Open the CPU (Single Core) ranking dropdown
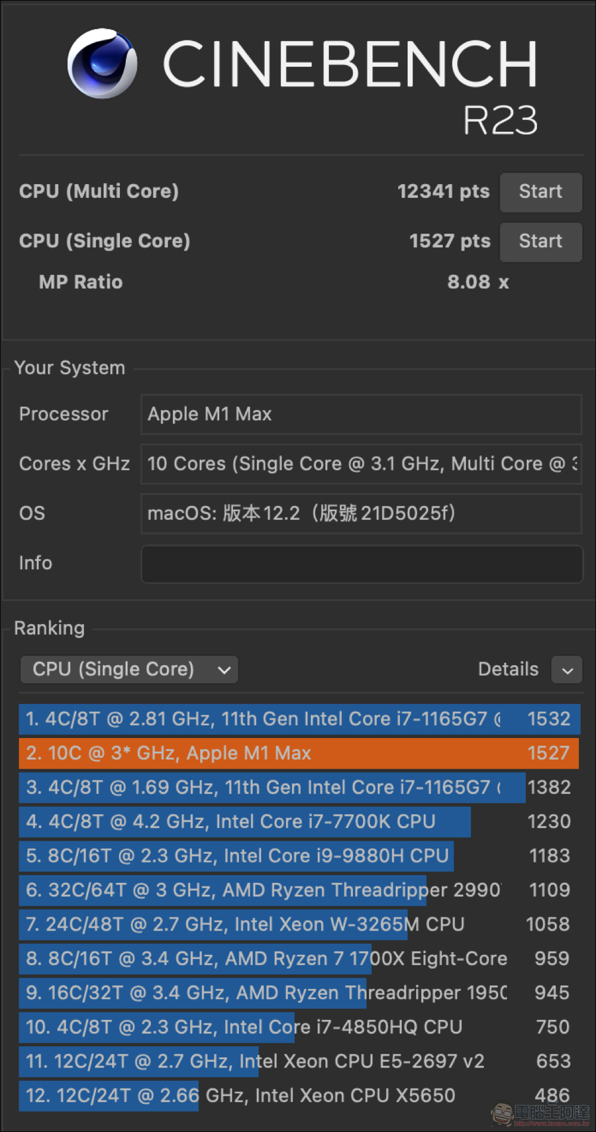 point(129,669)
